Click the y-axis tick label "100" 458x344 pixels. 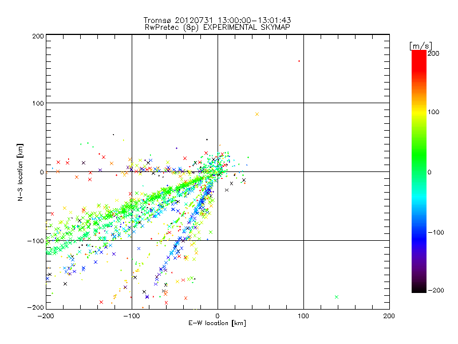(x=38, y=103)
